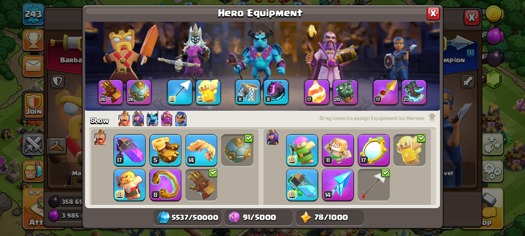Toggle the equipped golden healer puppet

[409, 150]
